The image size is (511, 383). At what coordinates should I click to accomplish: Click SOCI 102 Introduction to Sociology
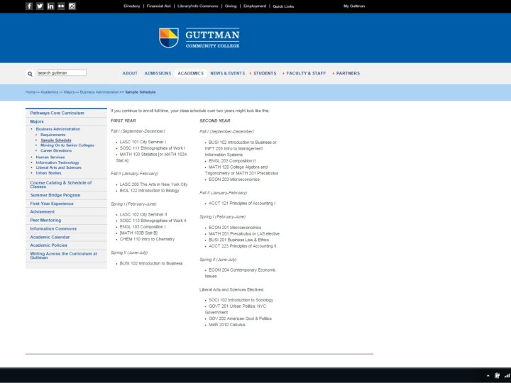(x=241, y=300)
